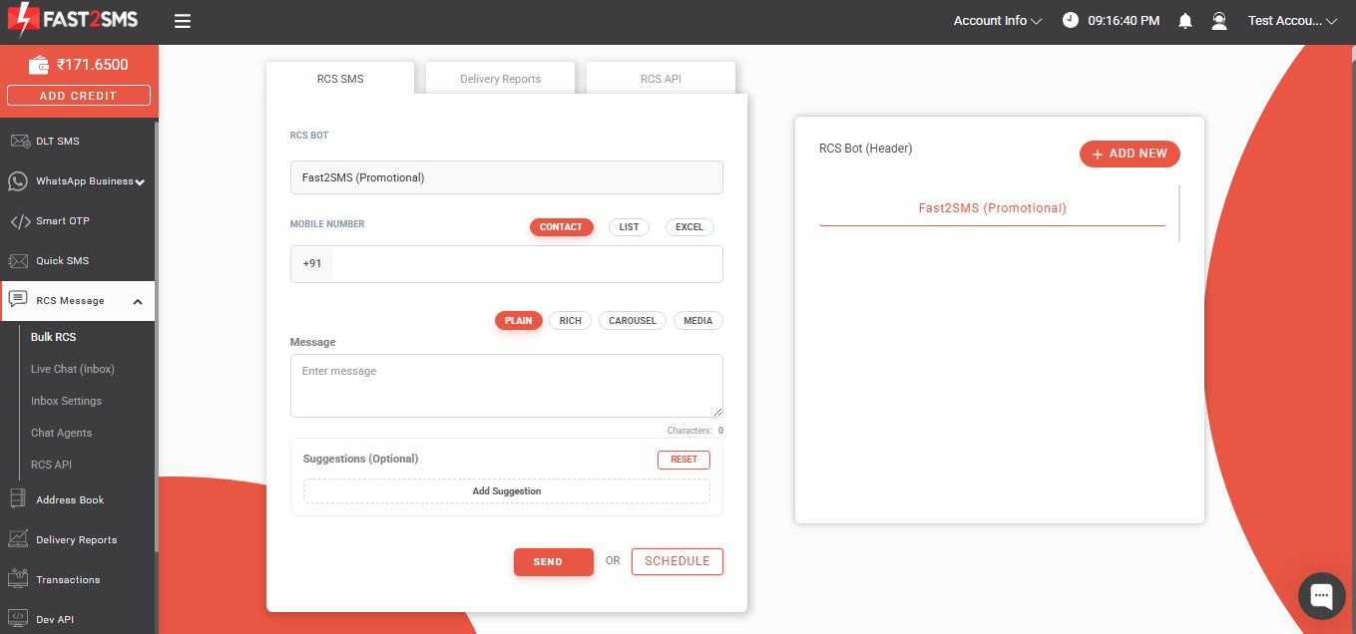Image resolution: width=1356 pixels, height=634 pixels.
Task: Click the ₹171.6500 balance text
Action: (x=93, y=65)
